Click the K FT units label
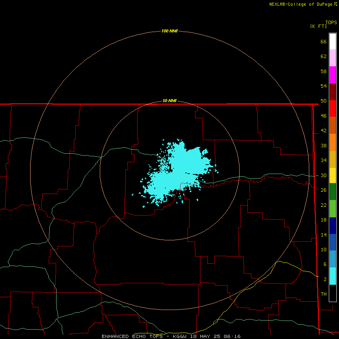The image size is (339, 339). point(318,26)
